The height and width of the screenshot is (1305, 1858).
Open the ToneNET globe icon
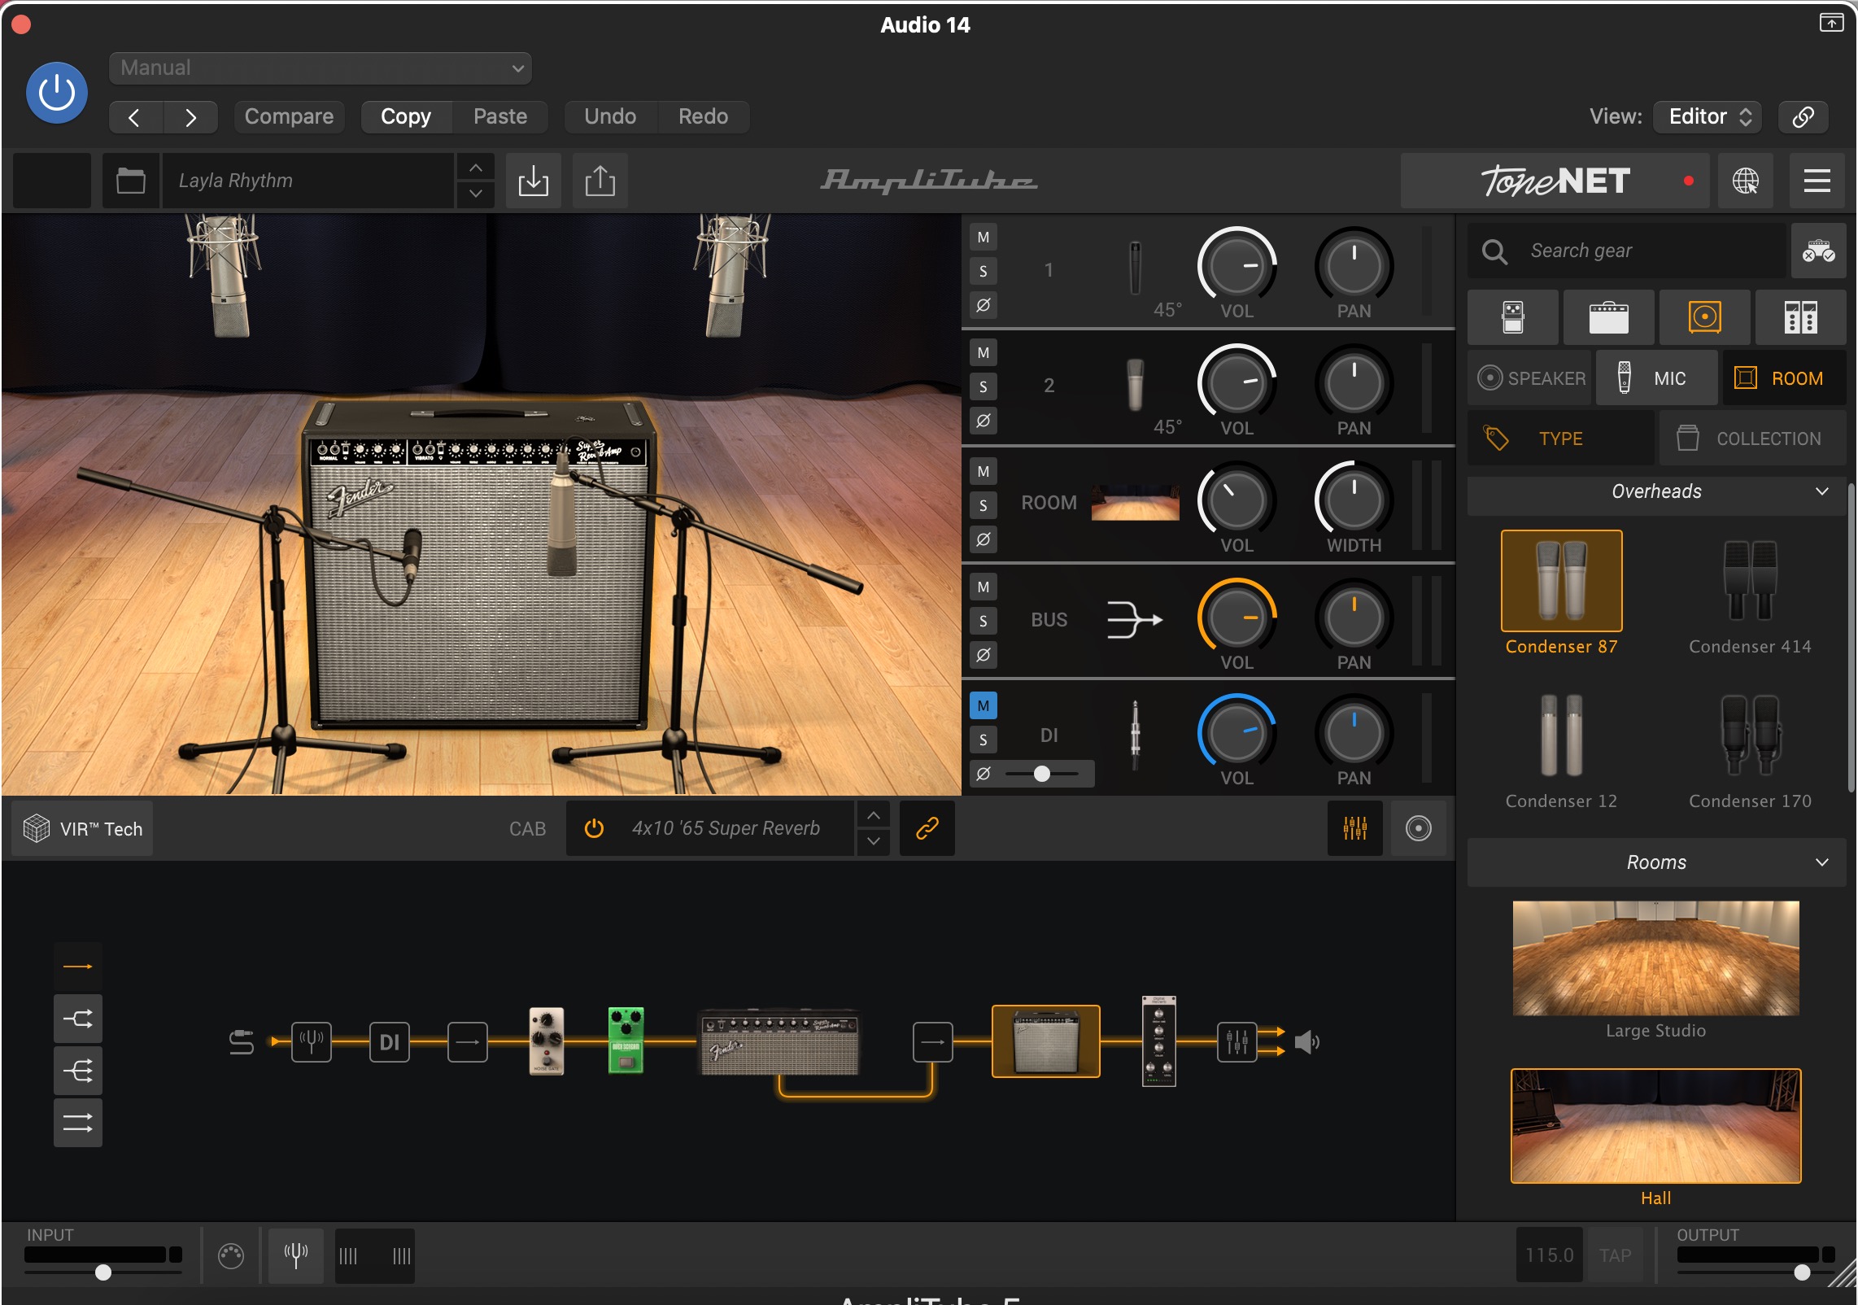point(1746,181)
